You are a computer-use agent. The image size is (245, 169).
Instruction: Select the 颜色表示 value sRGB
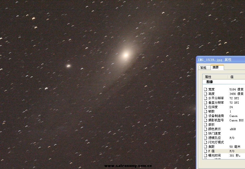coord(233,129)
